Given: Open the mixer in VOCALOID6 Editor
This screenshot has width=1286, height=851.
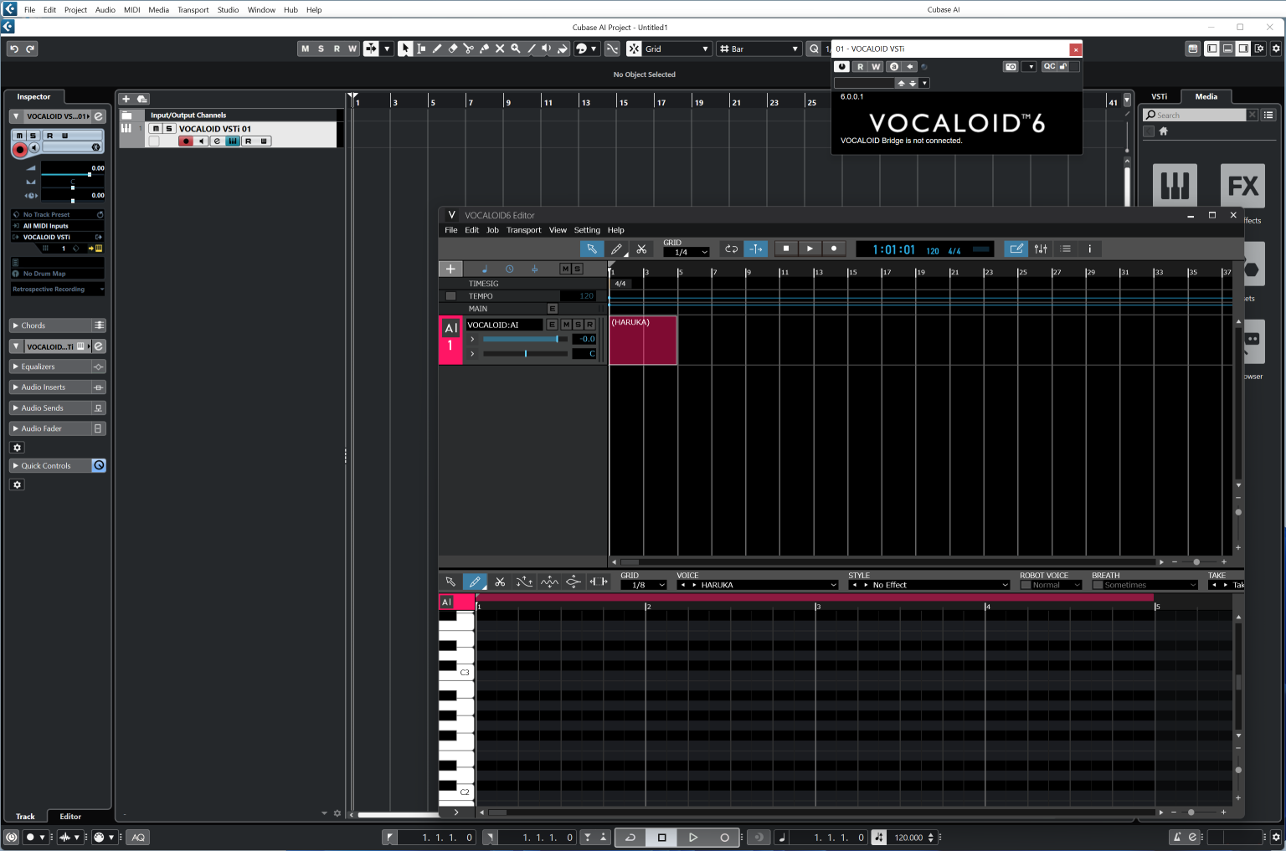Looking at the screenshot, I should (1041, 249).
